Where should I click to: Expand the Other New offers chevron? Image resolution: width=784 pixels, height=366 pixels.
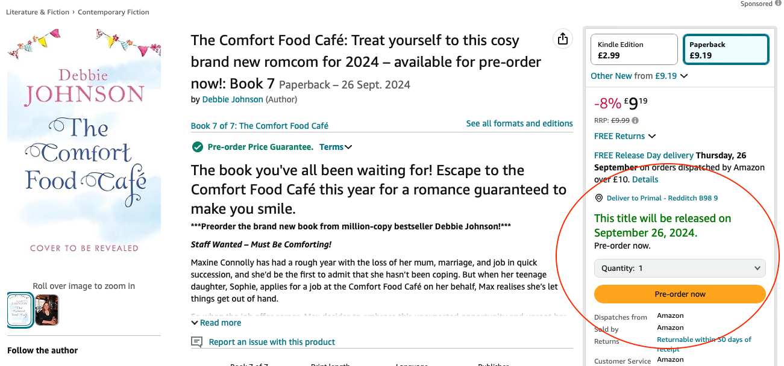pyautogui.click(x=683, y=76)
